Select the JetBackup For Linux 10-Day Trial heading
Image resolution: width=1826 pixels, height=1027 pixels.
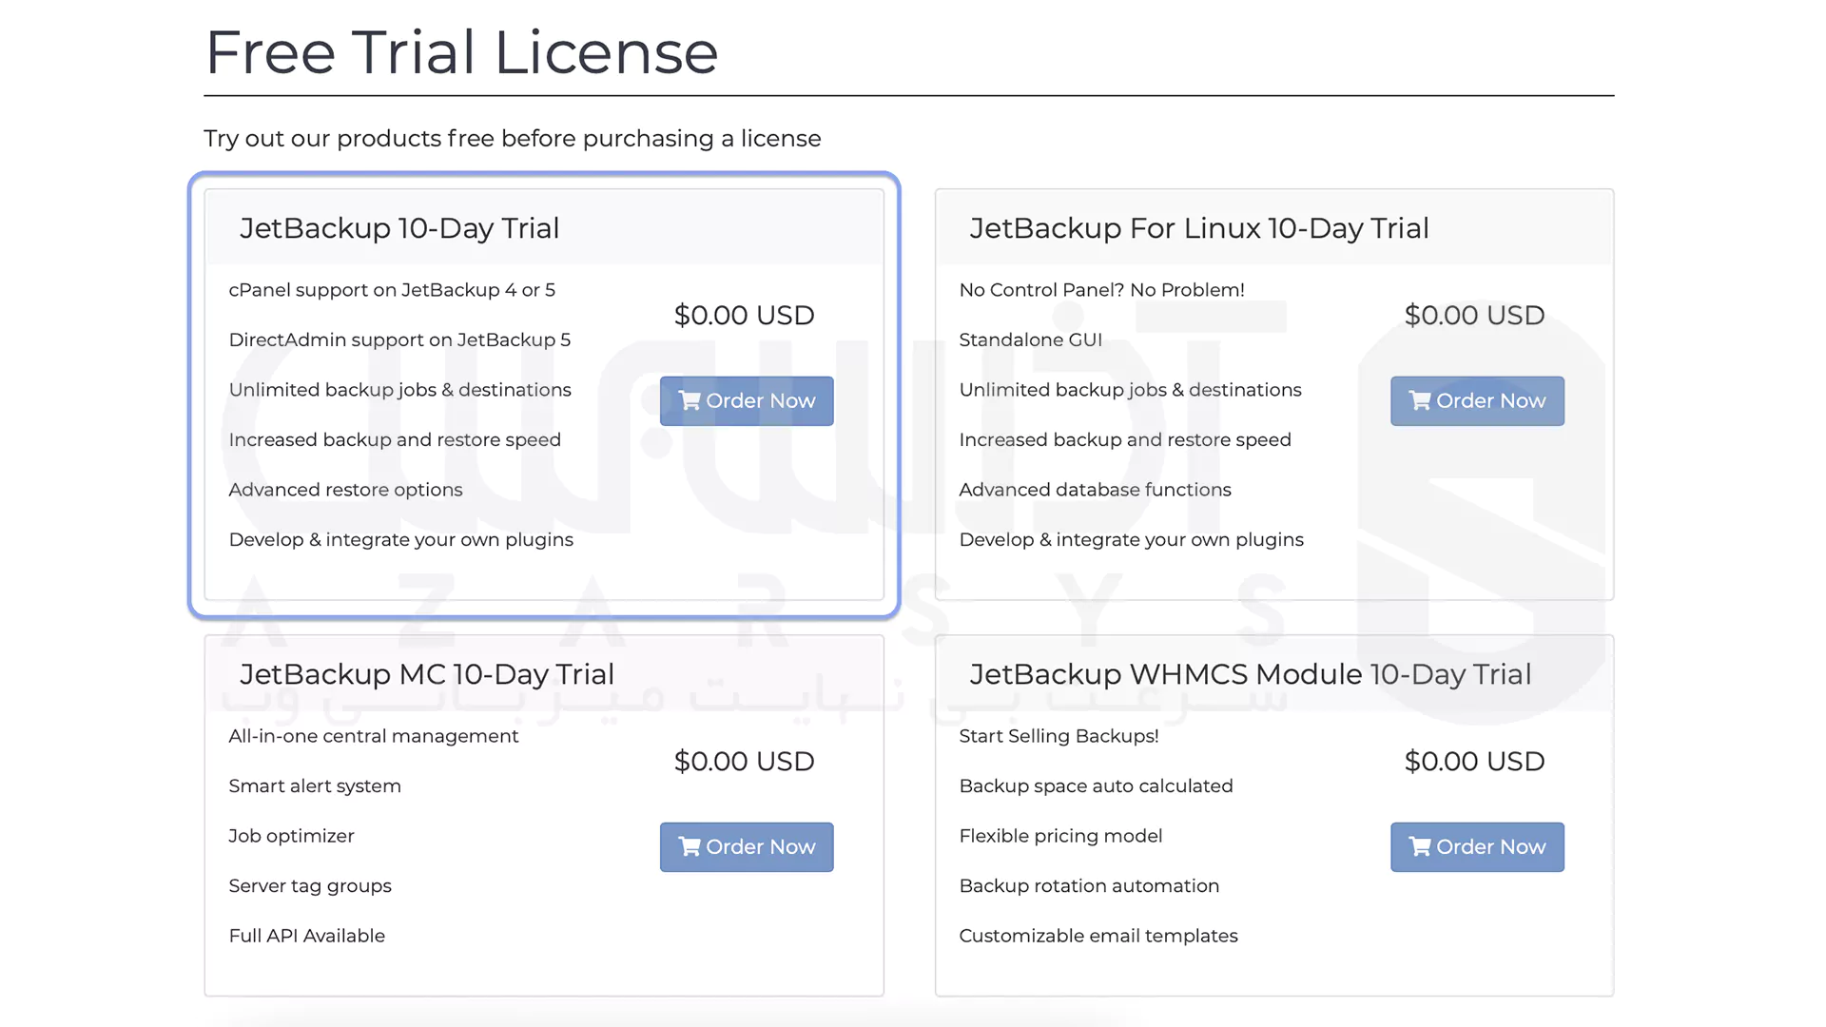[x=1199, y=228]
